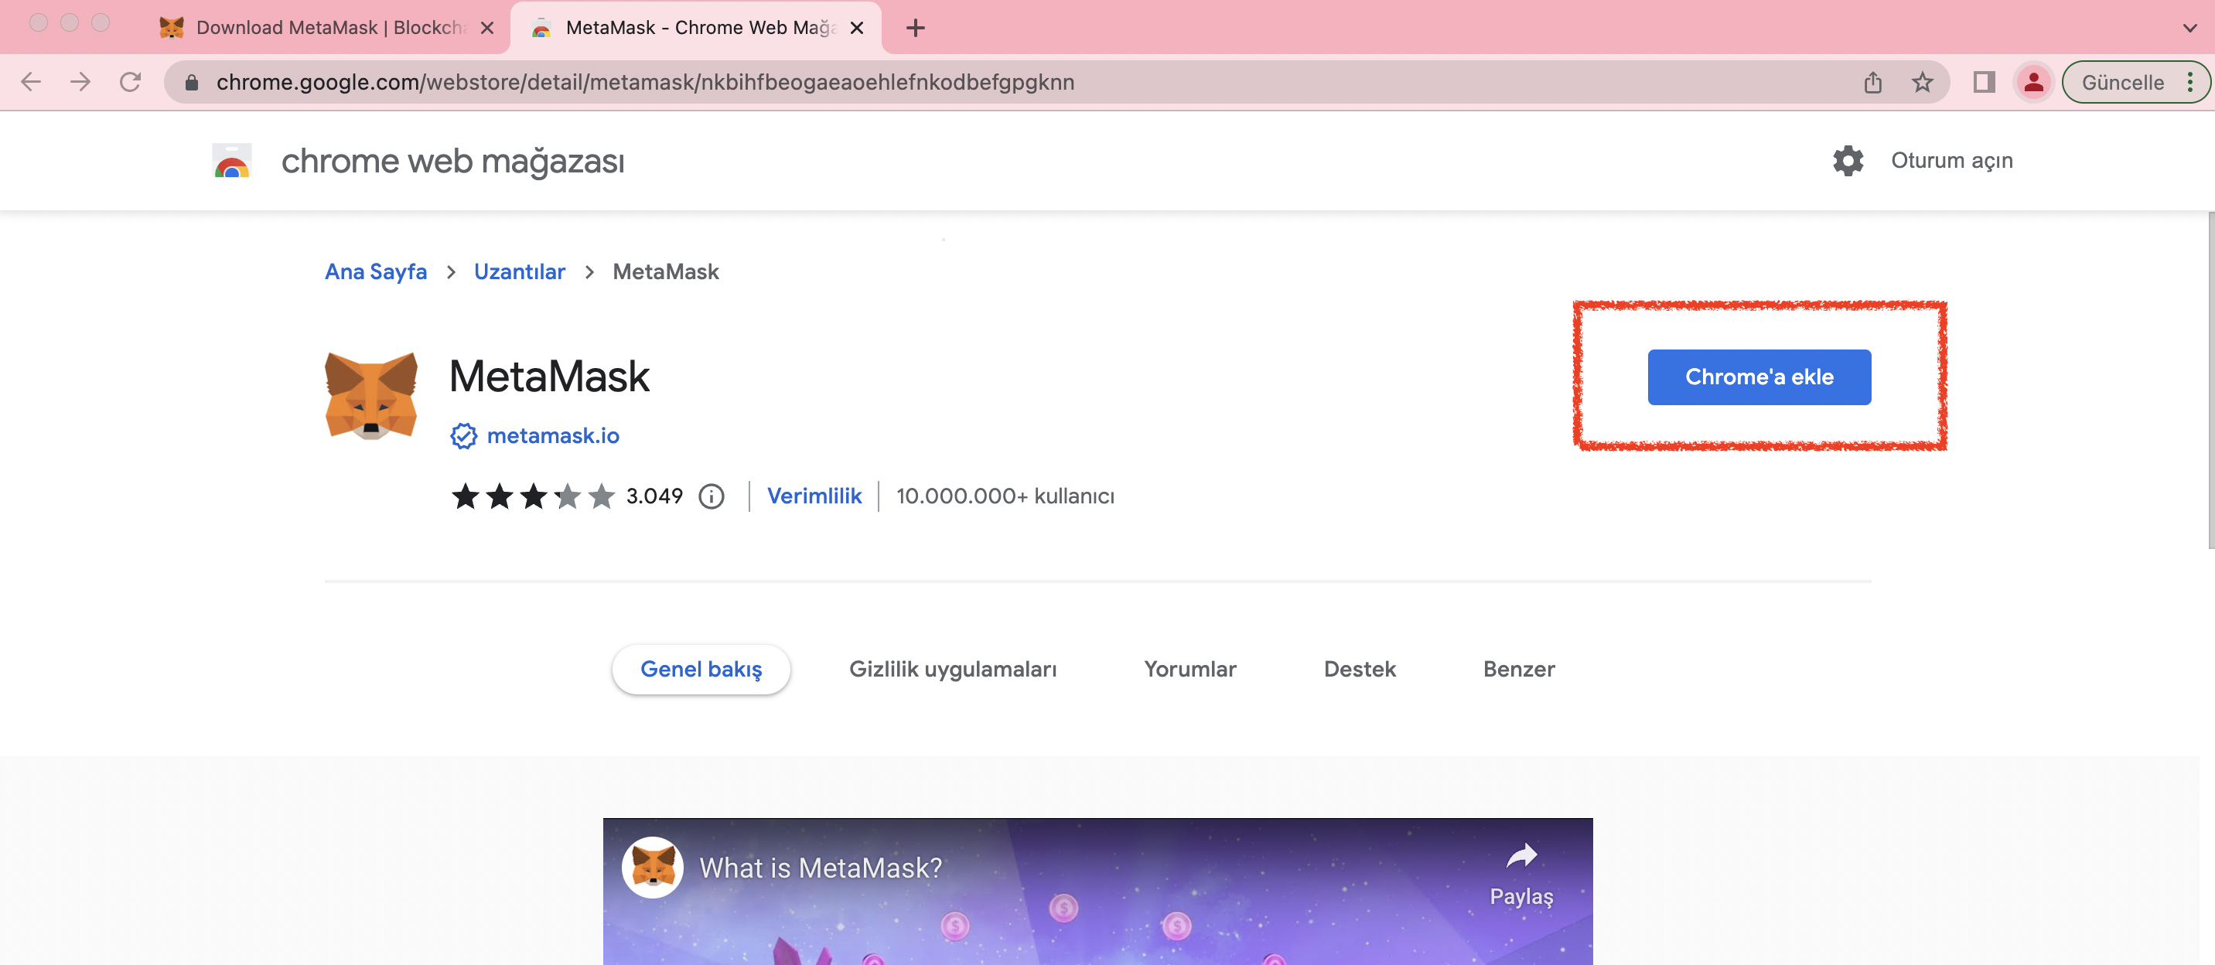
Task: Click the Chrome'a ekle button
Action: [x=1759, y=377]
